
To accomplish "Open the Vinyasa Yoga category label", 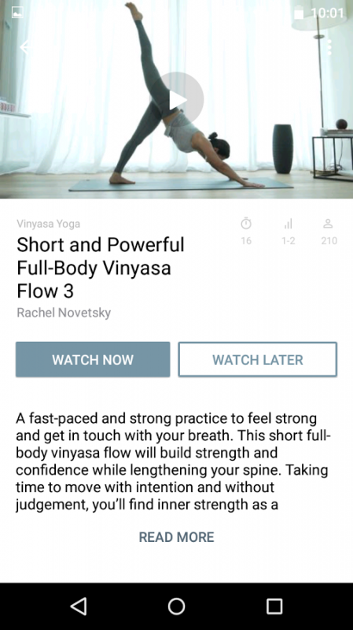I will click(x=49, y=224).
